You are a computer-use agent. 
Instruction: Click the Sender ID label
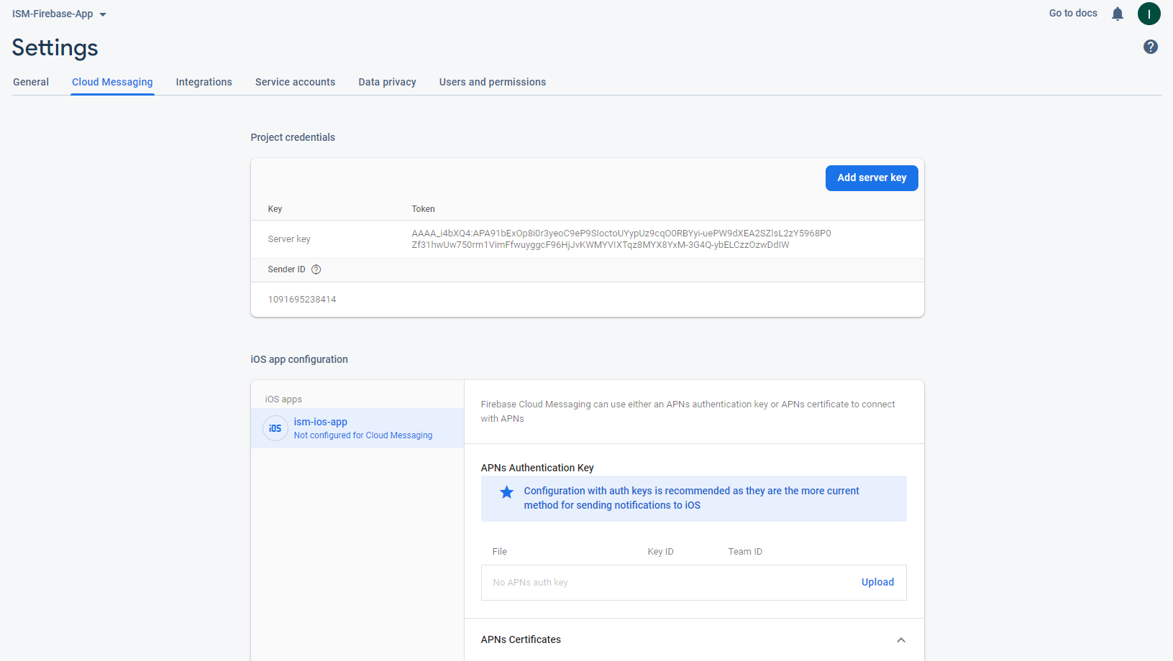(286, 269)
